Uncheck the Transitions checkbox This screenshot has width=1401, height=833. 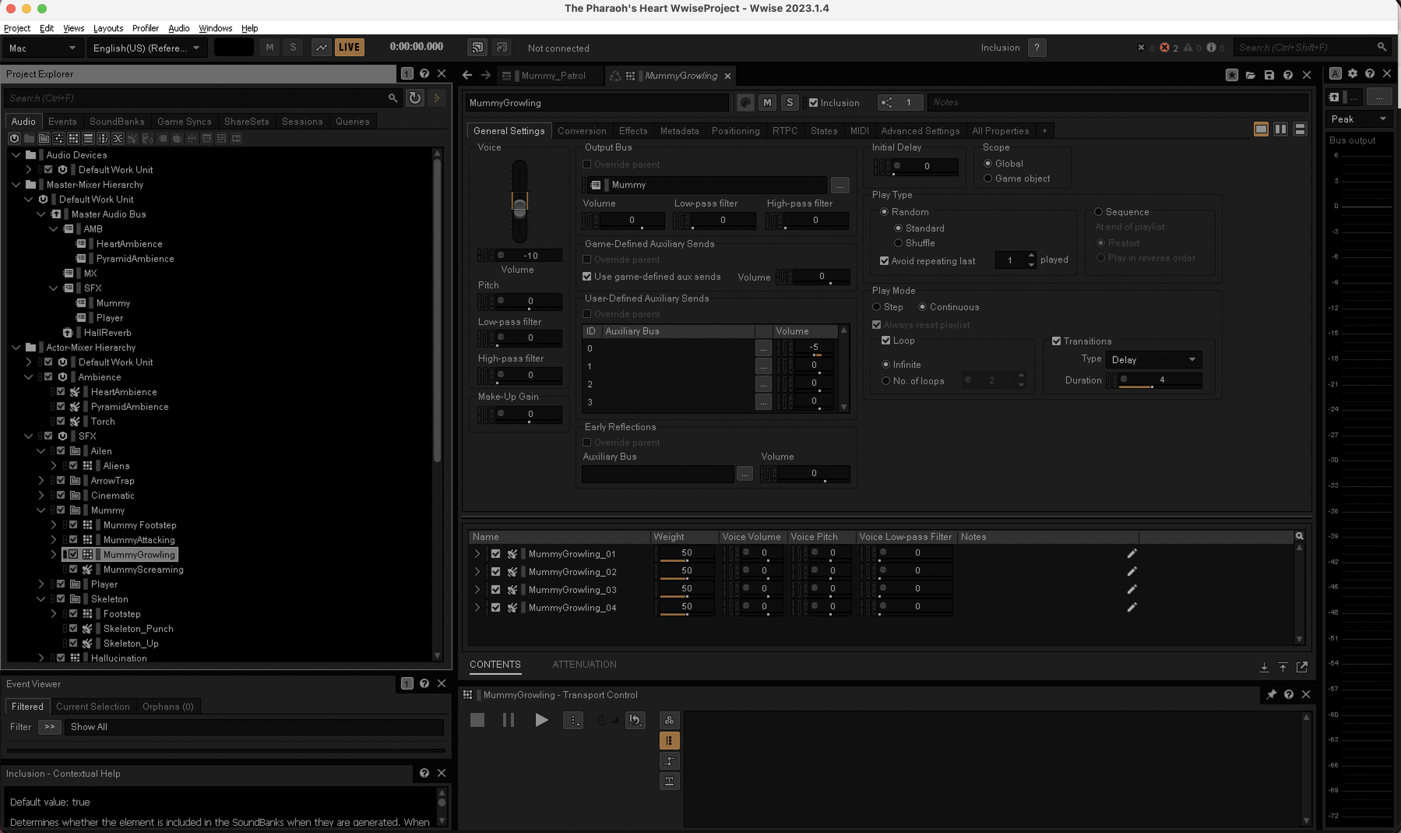tap(1056, 341)
